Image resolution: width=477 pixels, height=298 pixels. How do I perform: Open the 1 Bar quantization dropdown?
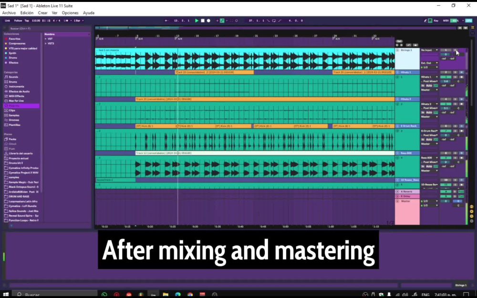coord(79,21)
